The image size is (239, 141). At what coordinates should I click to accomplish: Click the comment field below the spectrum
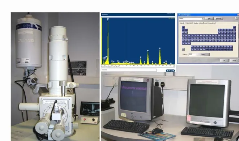[x=129, y=70]
